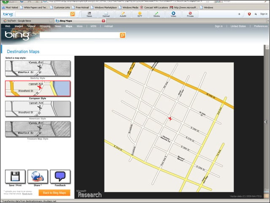Click the Bing toolbar search magnifier icon
The image size is (270, 203).
point(73,14)
